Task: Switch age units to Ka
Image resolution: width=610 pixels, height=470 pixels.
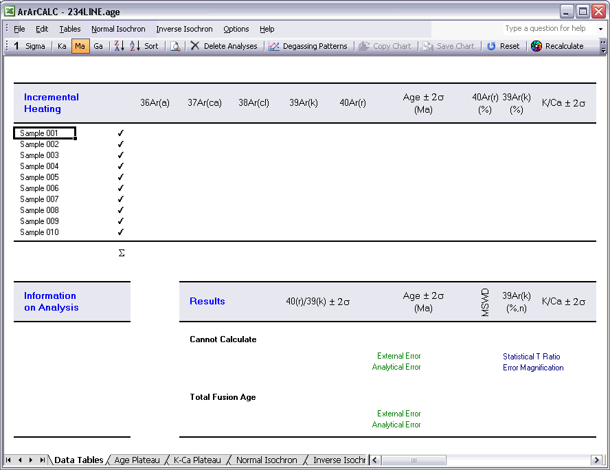Action: [x=62, y=46]
